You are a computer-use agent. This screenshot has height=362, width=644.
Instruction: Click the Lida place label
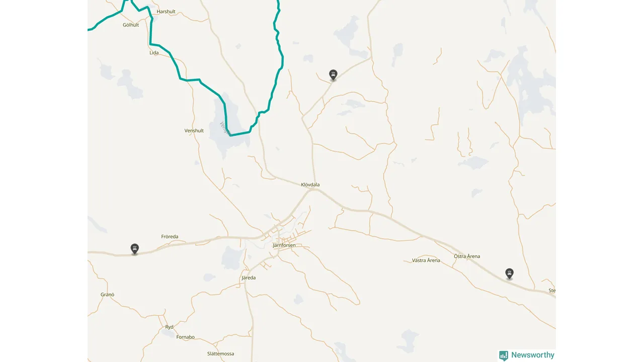pos(154,52)
